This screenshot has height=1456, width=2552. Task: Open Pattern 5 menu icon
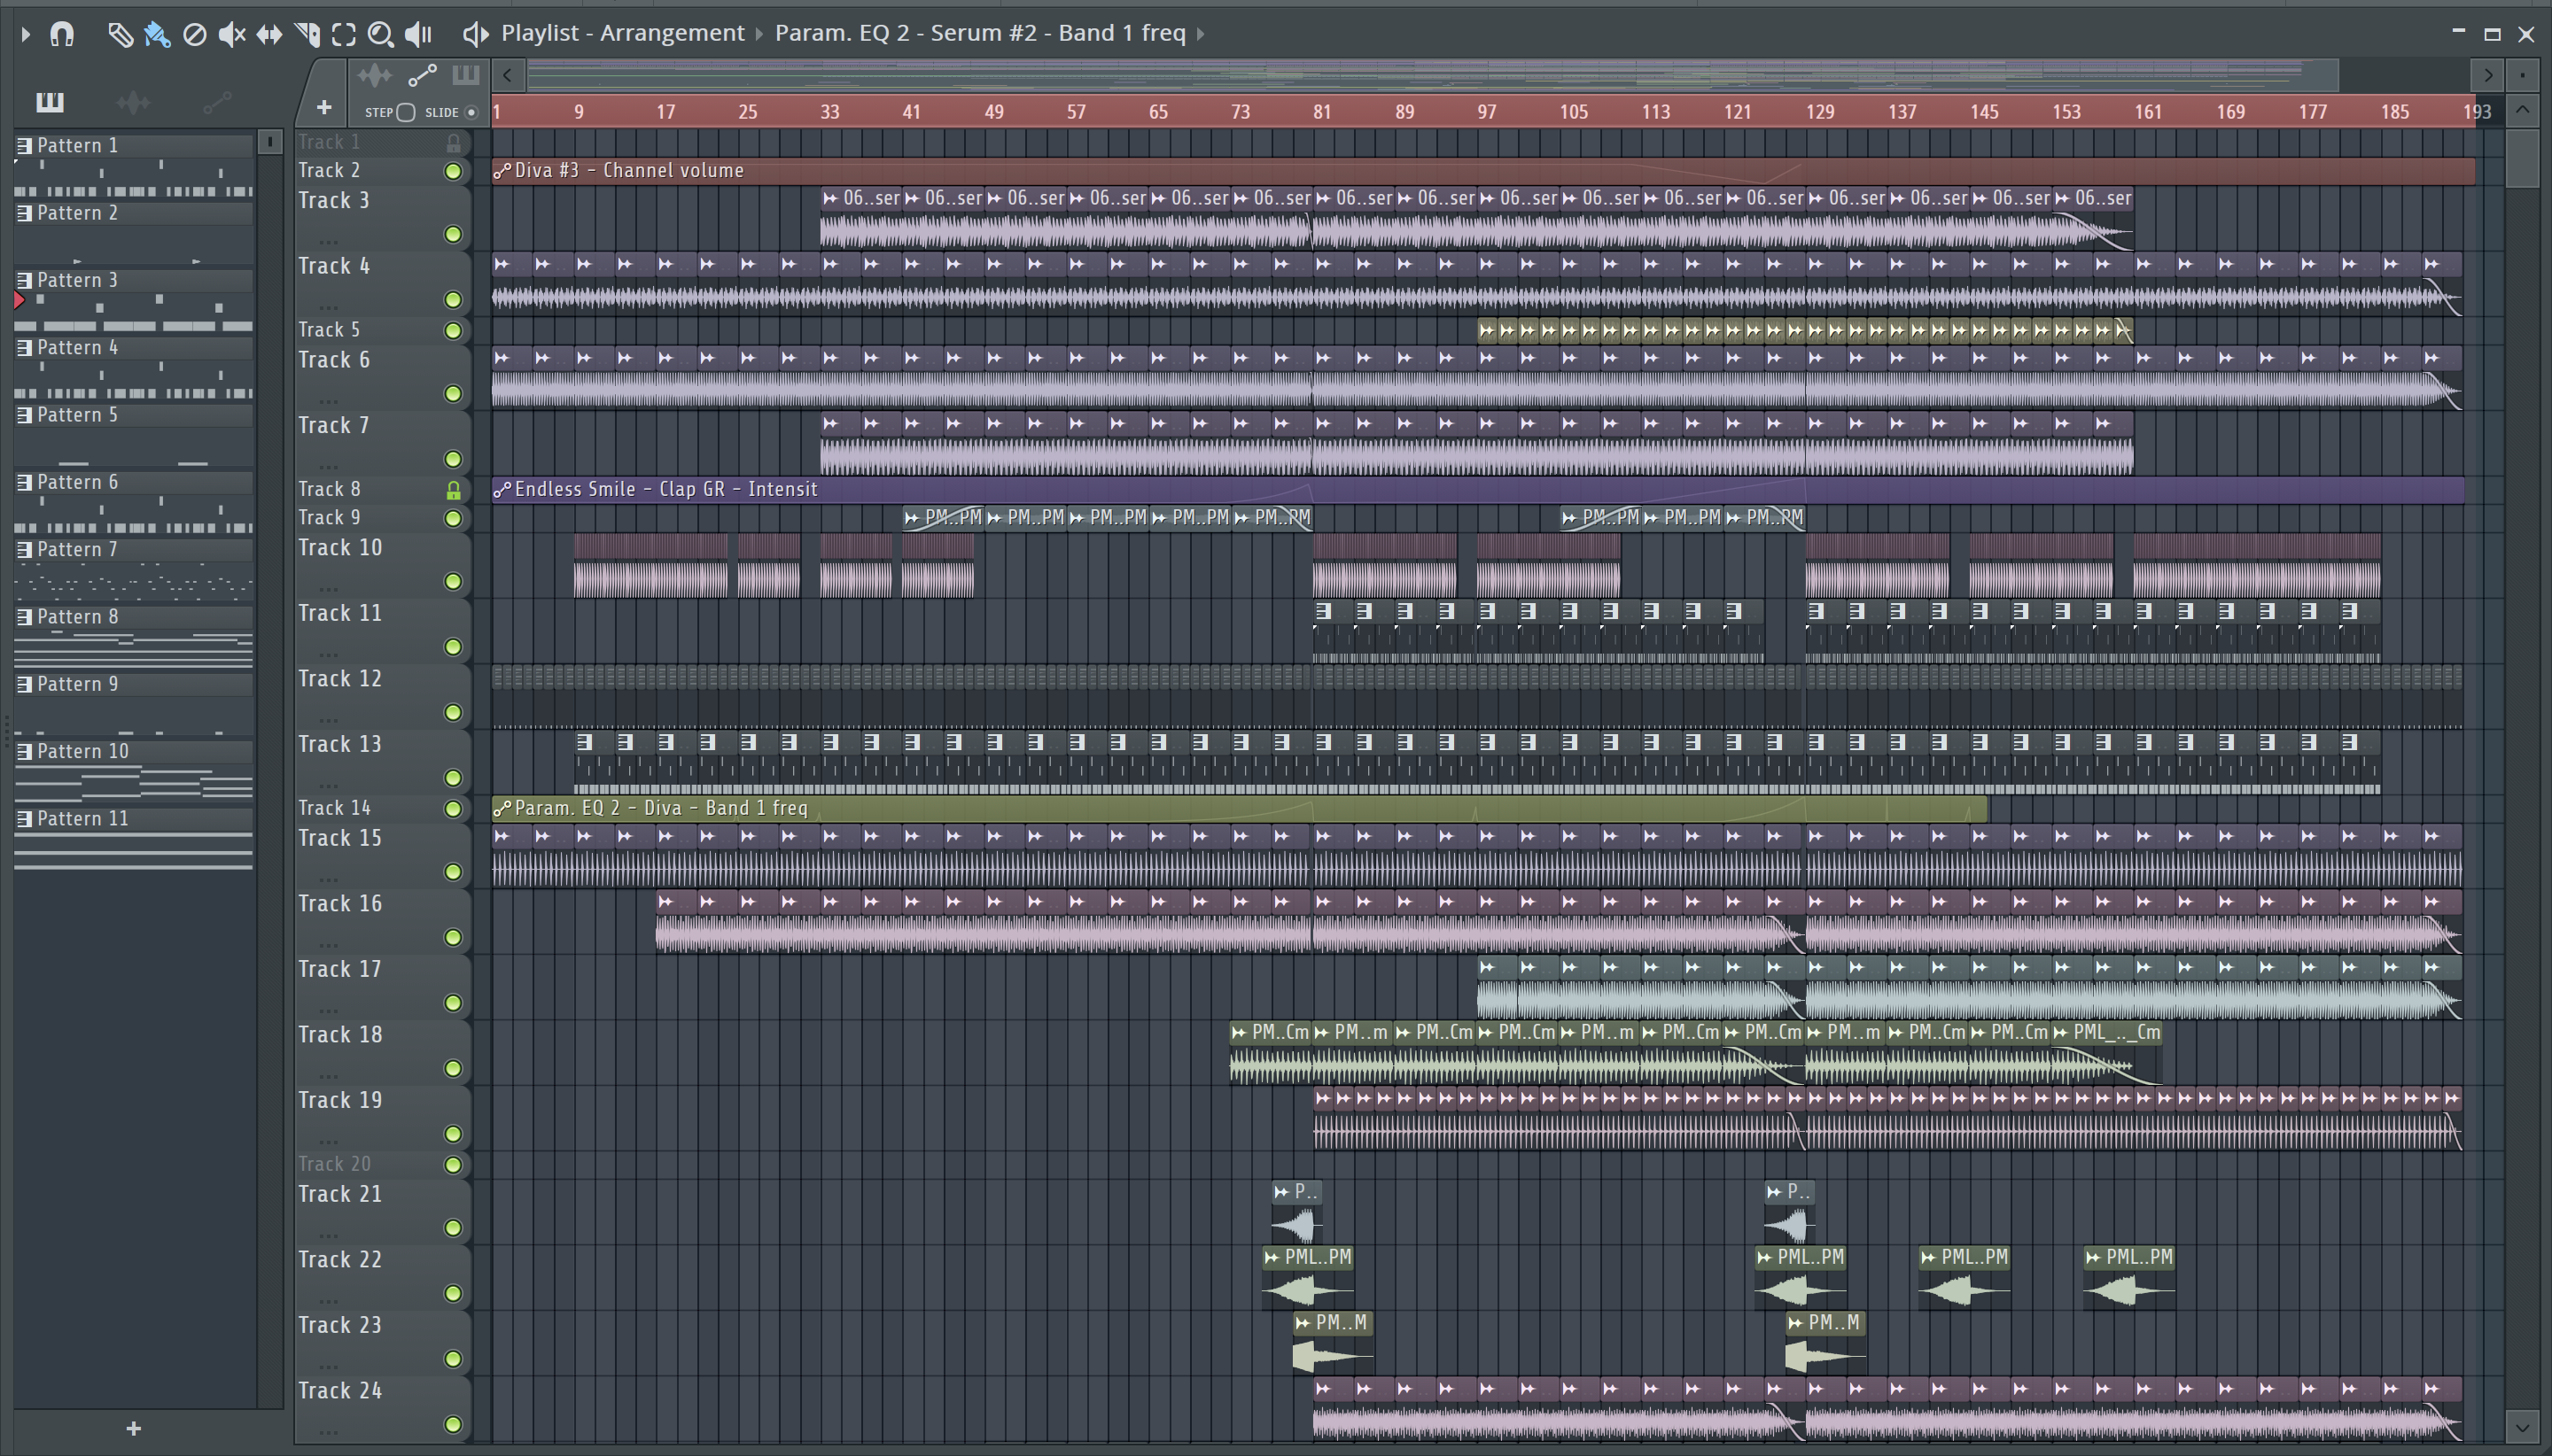pyautogui.click(x=25, y=415)
